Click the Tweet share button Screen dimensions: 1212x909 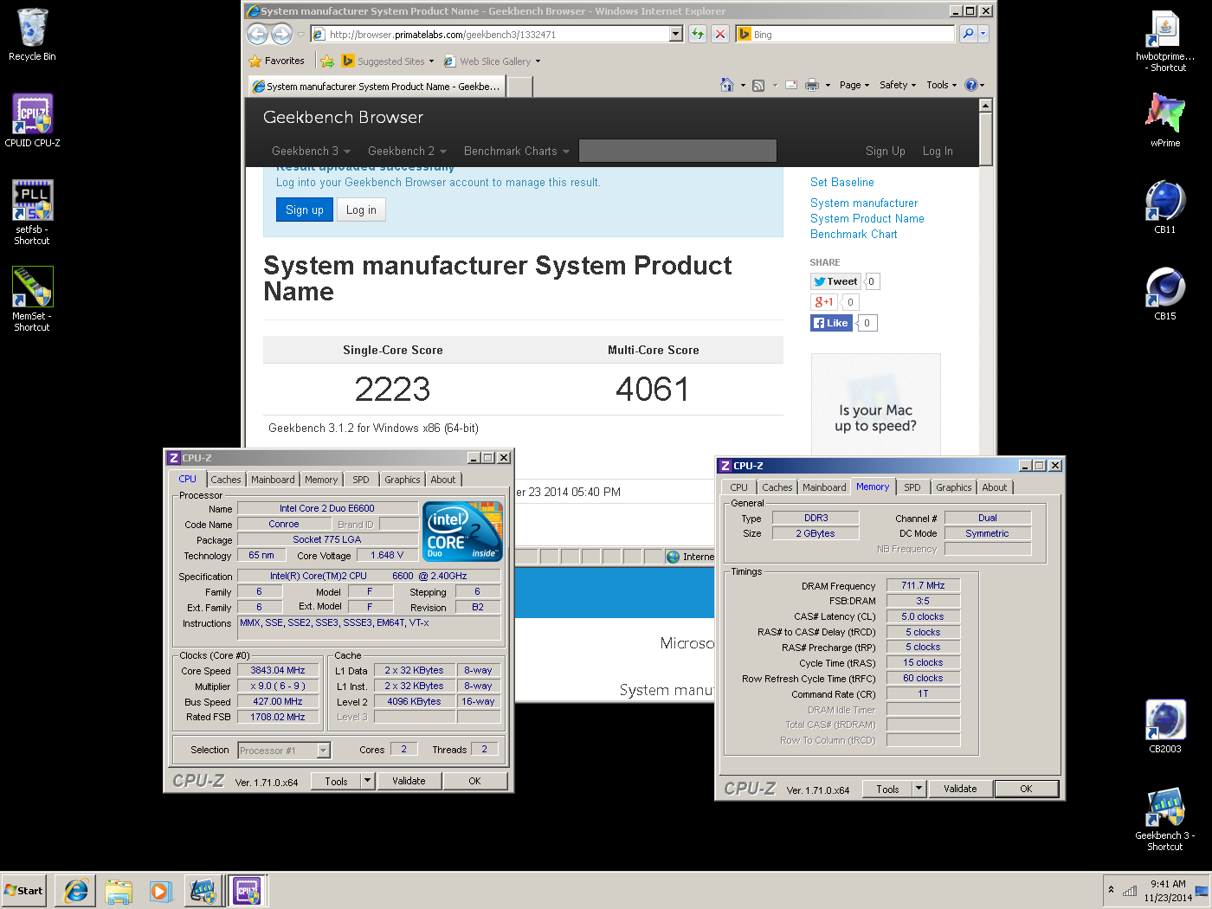pyautogui.click(x=836, y=281)
